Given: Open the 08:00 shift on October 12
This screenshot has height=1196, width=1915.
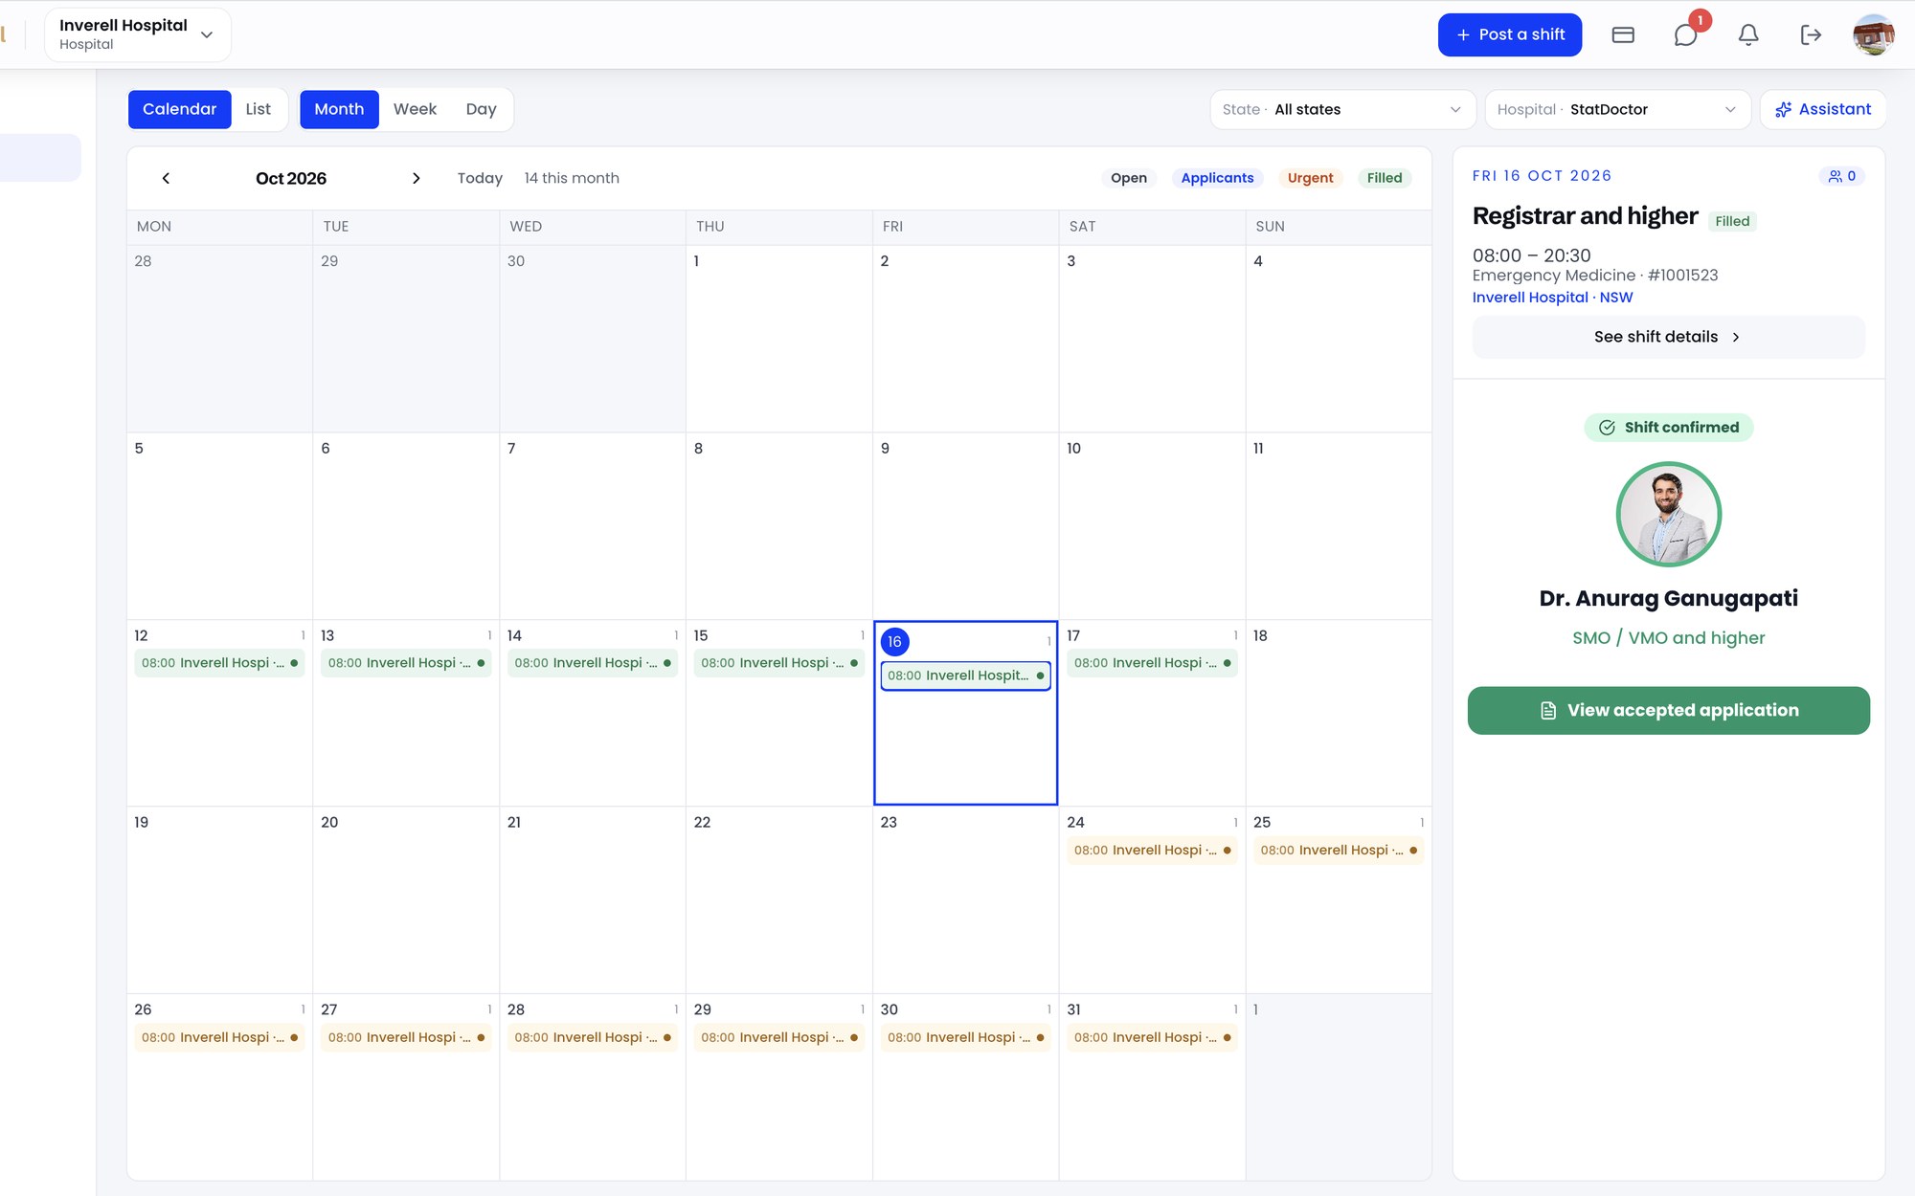Looking at the screenshot, I should 219,663.
